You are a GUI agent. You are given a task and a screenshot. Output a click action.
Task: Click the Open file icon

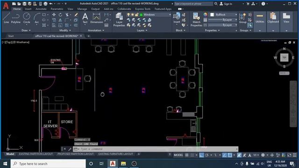(19, 4)
